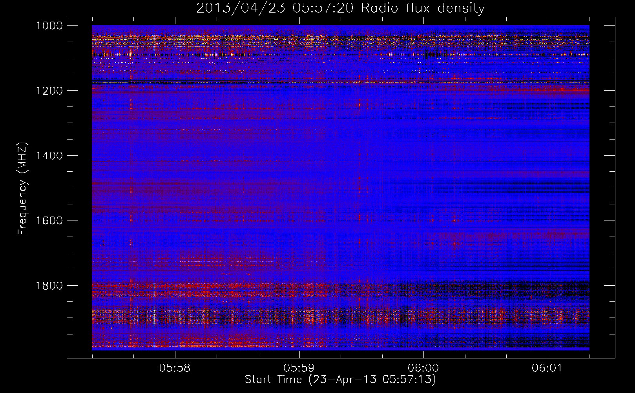Click the plot title '2013/04/23 05:57:20 Radio flux density'
Image resolution: width=635 pixels, height=393 pixels.
pos(340,8)
